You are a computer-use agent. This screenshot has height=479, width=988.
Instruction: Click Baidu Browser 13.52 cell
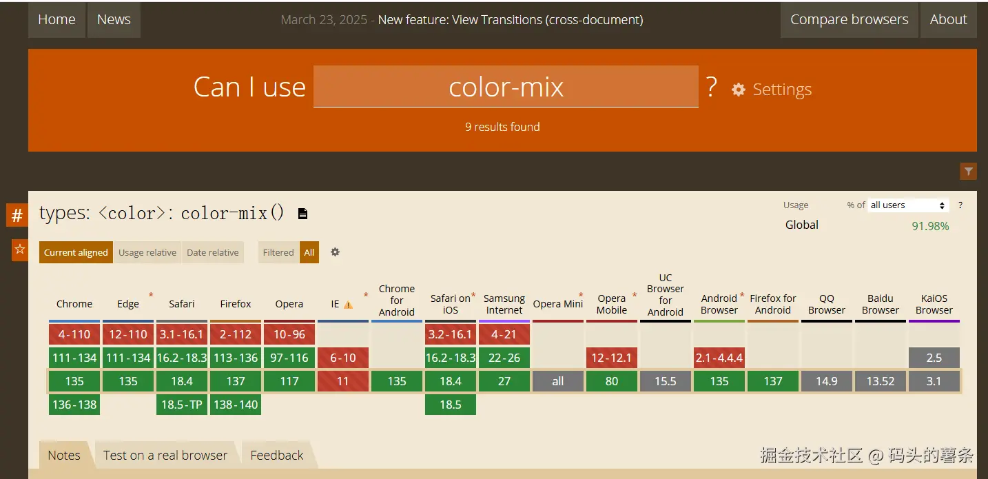[881, 381]
